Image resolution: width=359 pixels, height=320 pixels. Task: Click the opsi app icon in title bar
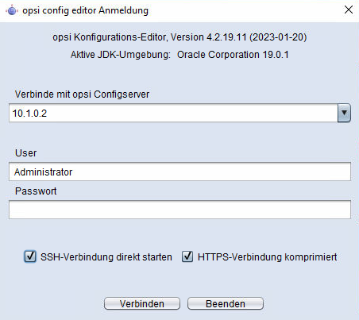tap(12, 10)
